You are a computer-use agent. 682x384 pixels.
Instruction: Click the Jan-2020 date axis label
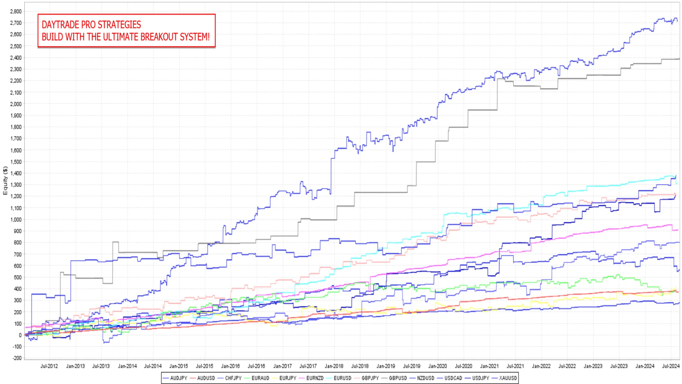pos(438,366)
